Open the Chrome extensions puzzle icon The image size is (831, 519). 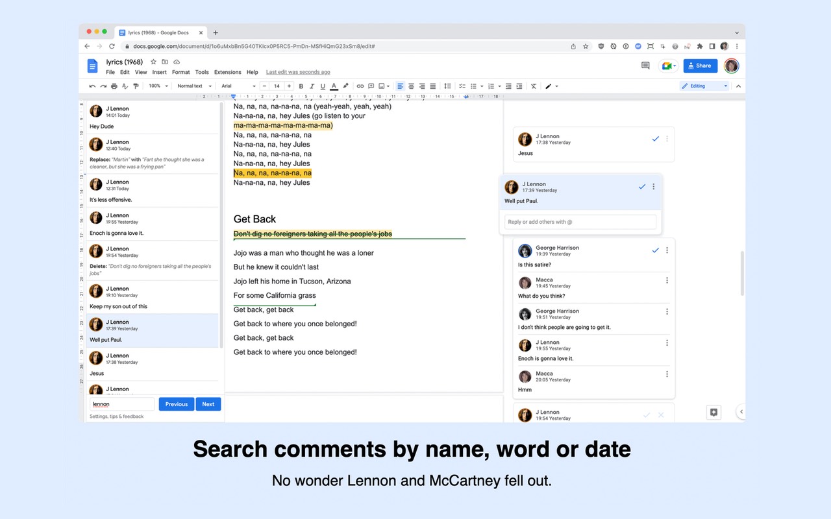(x=700, y=46)
